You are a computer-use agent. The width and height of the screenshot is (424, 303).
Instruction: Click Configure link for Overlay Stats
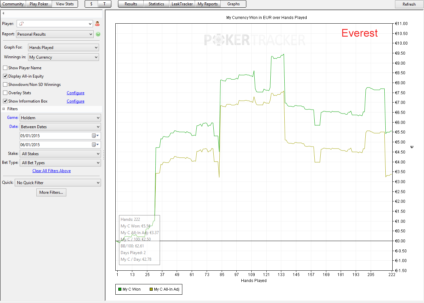76,93
